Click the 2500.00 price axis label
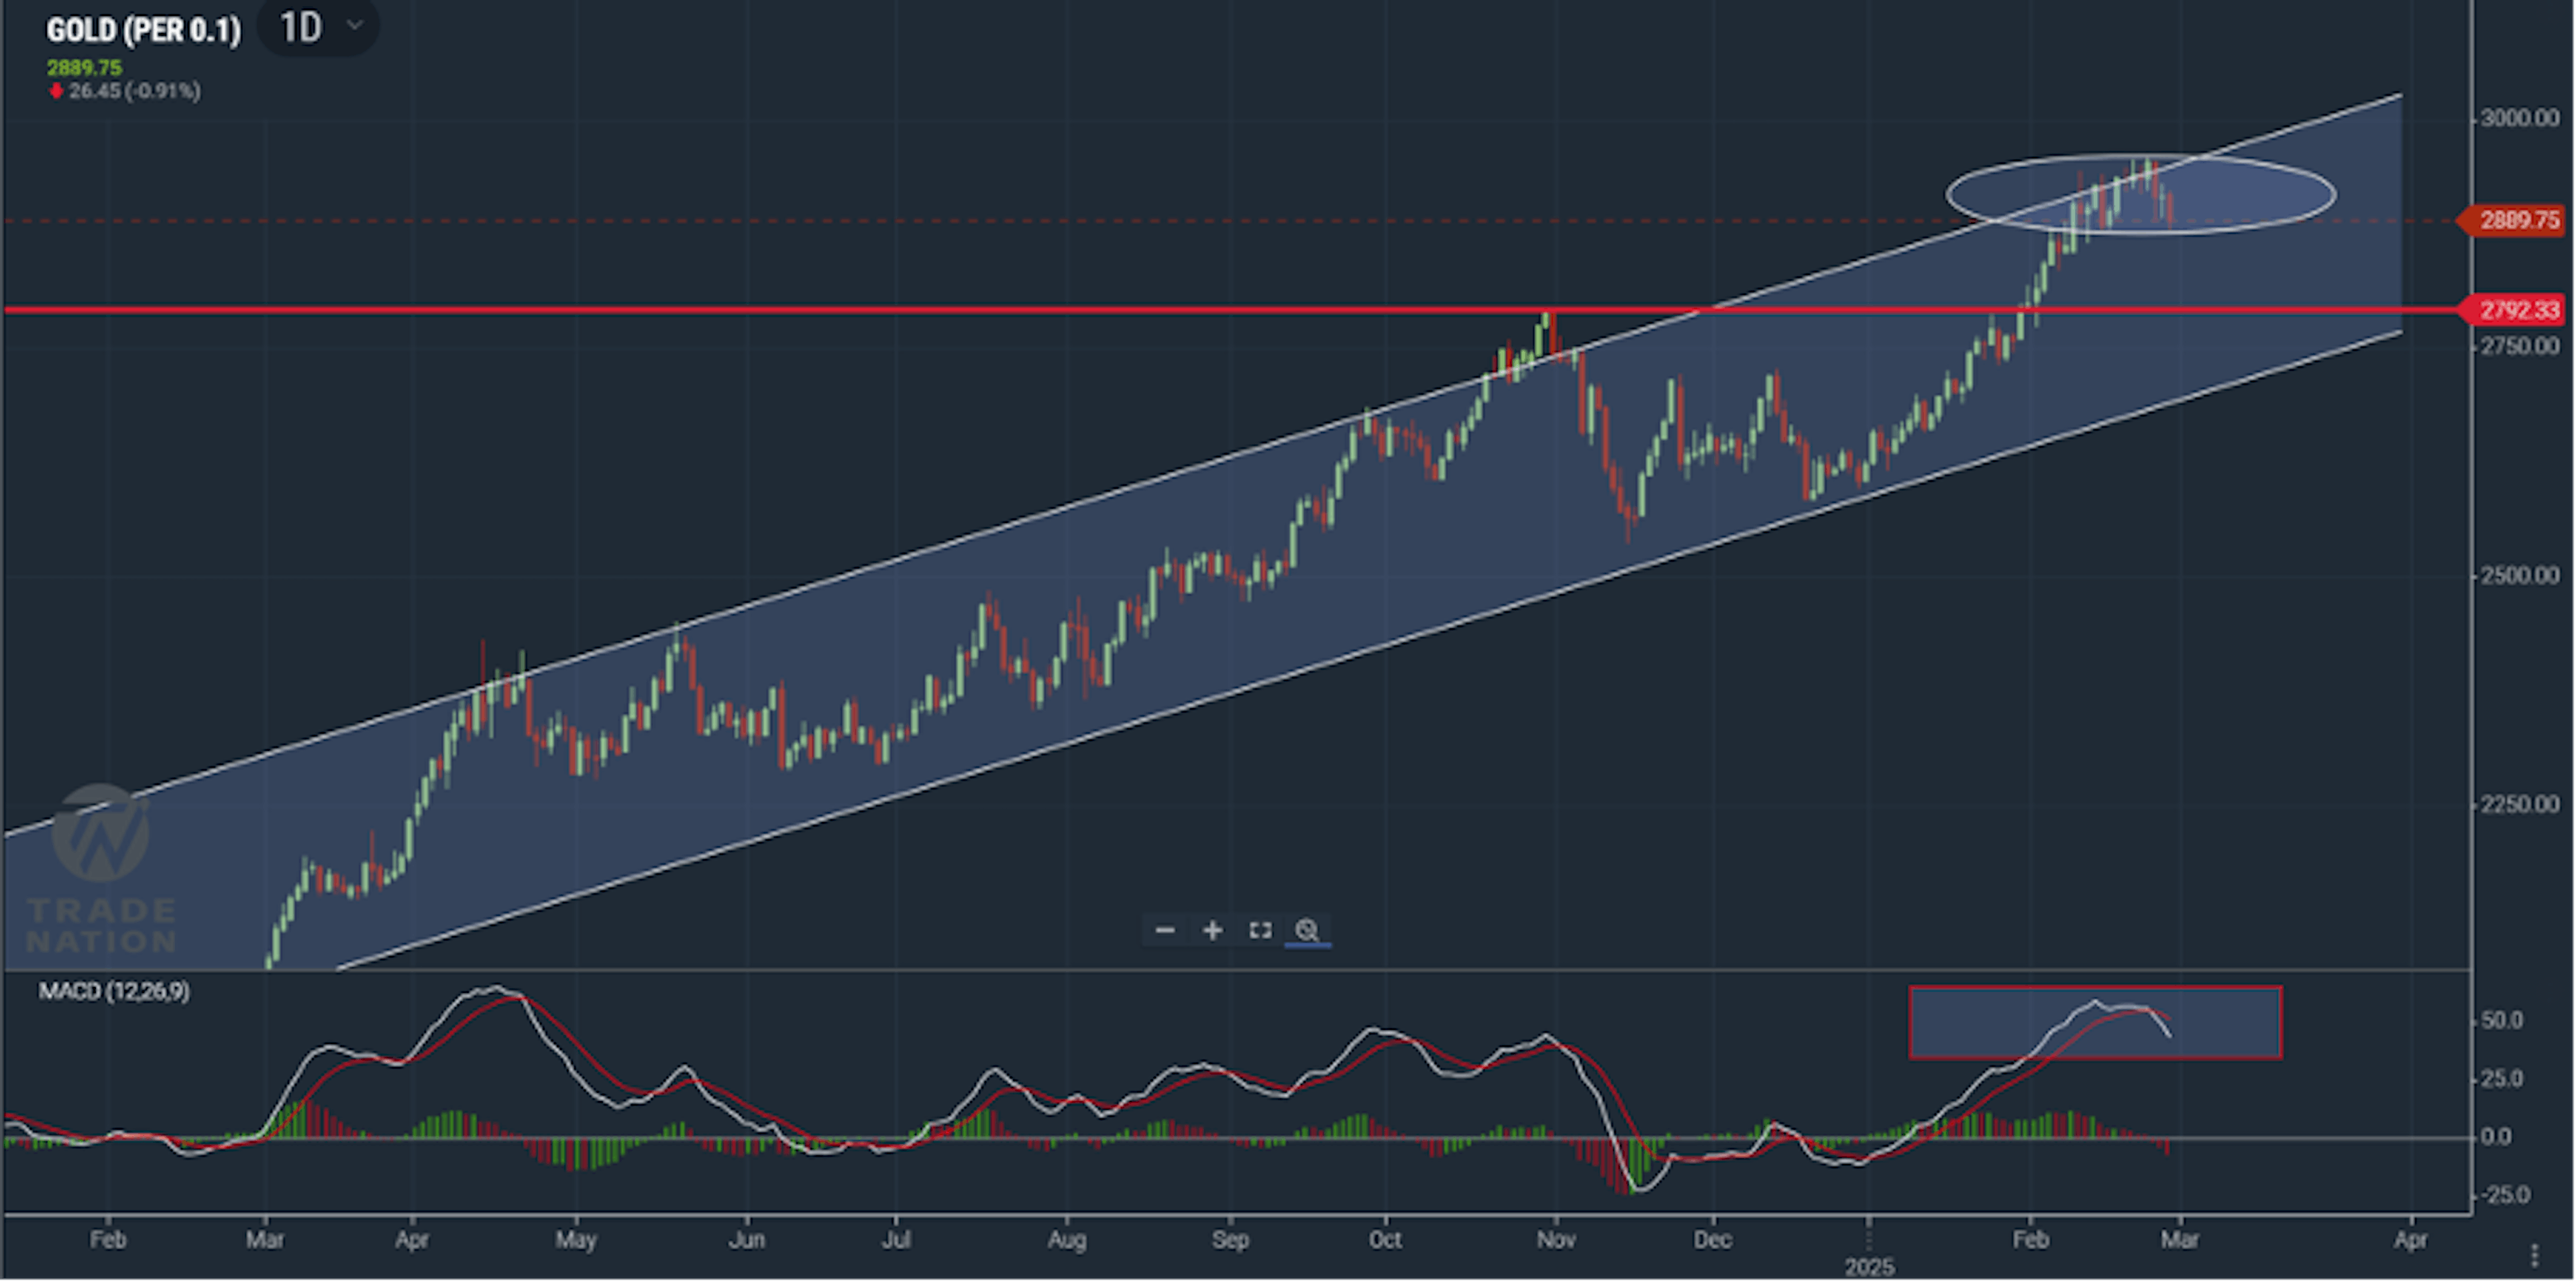The width and height of the screenshot is (2576, 1282). pyautogui.click(x=2520, y=575)
